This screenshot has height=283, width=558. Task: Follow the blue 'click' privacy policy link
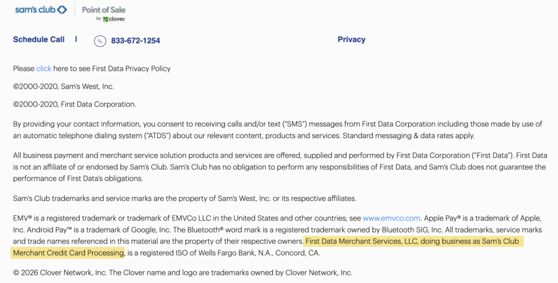point(44,69)
